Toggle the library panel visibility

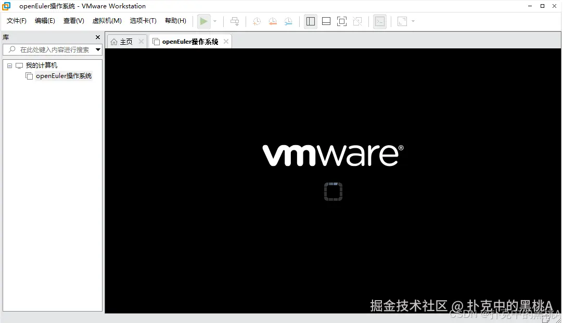(x=311, y=21)
